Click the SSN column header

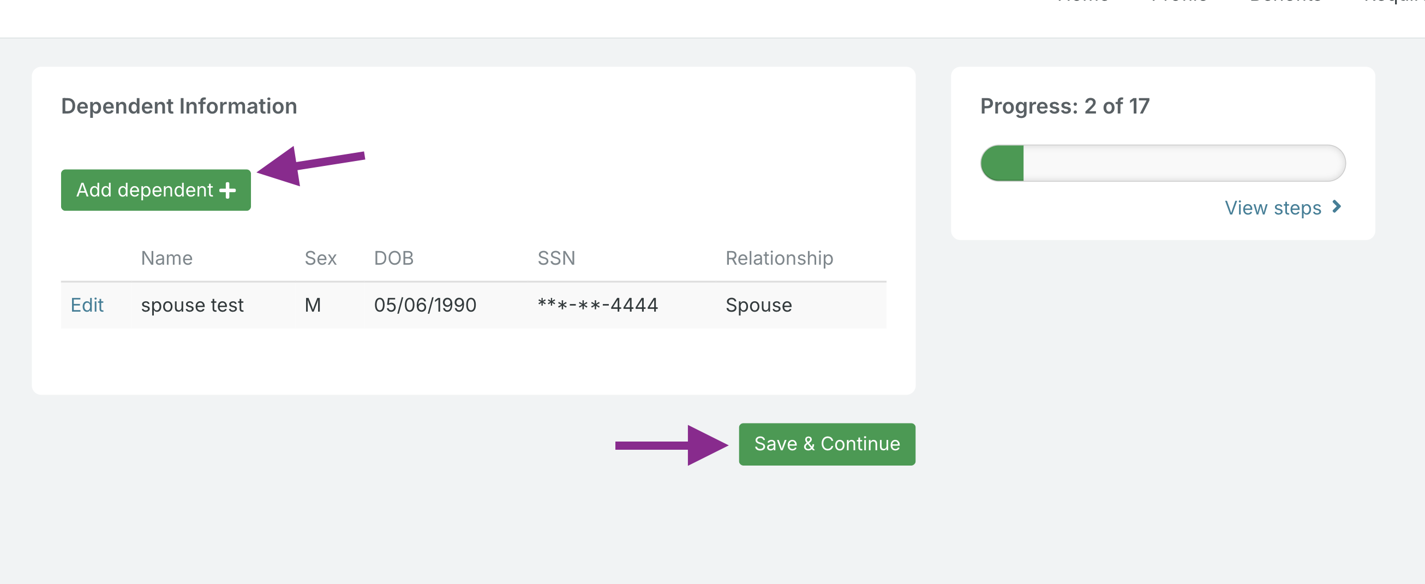click(556, 258)
